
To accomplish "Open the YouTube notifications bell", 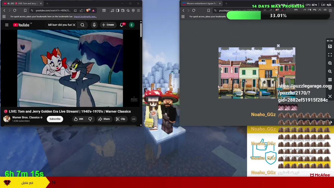I will 122,25.
